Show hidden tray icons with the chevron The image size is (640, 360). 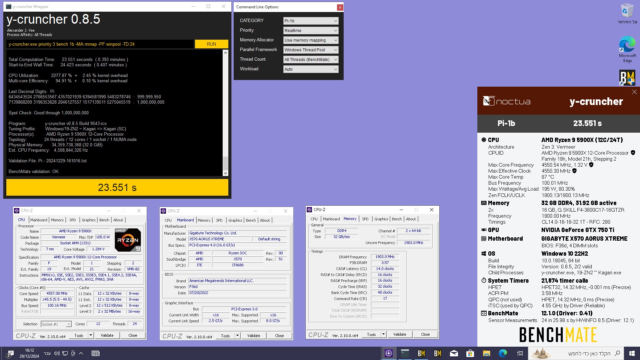81,353
